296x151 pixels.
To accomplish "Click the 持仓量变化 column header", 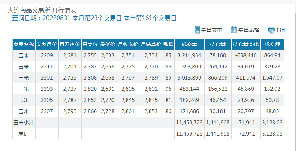I will coord(246,44).
